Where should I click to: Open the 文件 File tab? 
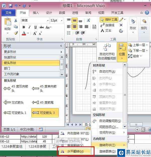coord(9,13)
